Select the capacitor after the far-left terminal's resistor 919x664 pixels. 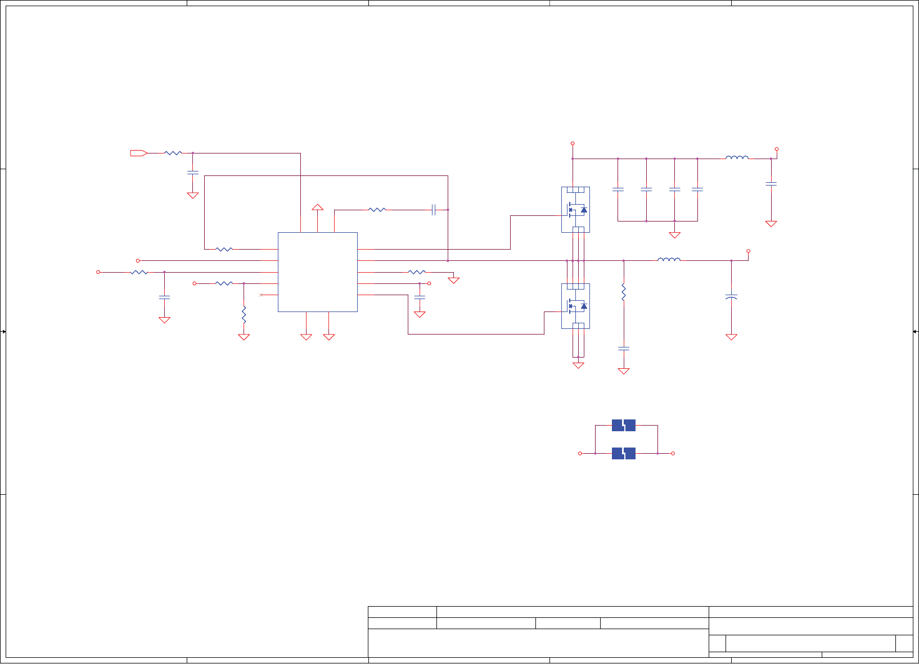coord(164,297)
